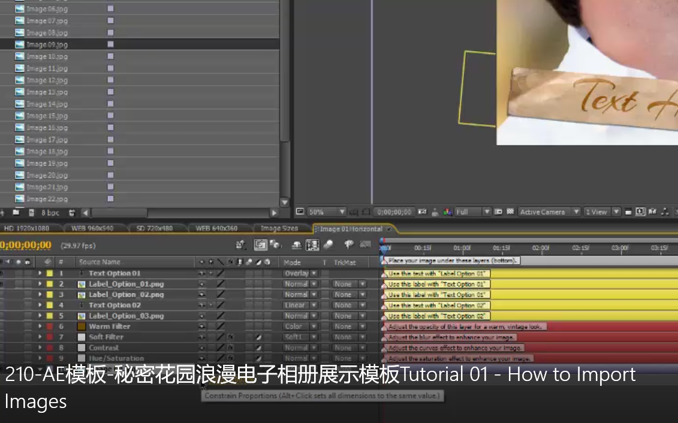Click the trash icon in Project panel footer

coord(72,212)
